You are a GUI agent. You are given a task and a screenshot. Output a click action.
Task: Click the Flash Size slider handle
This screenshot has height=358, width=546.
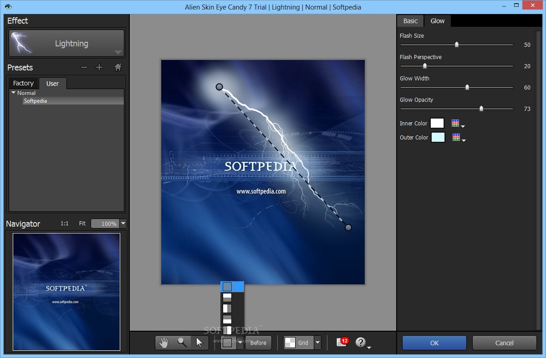tap(457, 45)
